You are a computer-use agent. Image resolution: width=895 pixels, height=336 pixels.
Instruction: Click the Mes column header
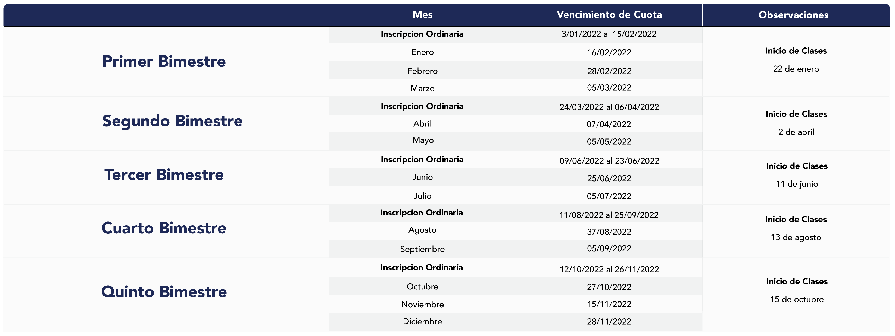(x=422, y=15)
